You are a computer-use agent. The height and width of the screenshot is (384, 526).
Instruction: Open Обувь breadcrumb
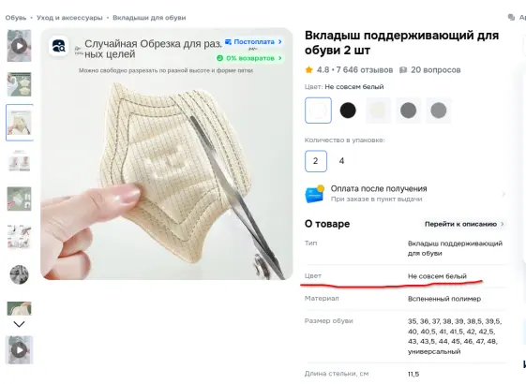[x=16, y=18]
